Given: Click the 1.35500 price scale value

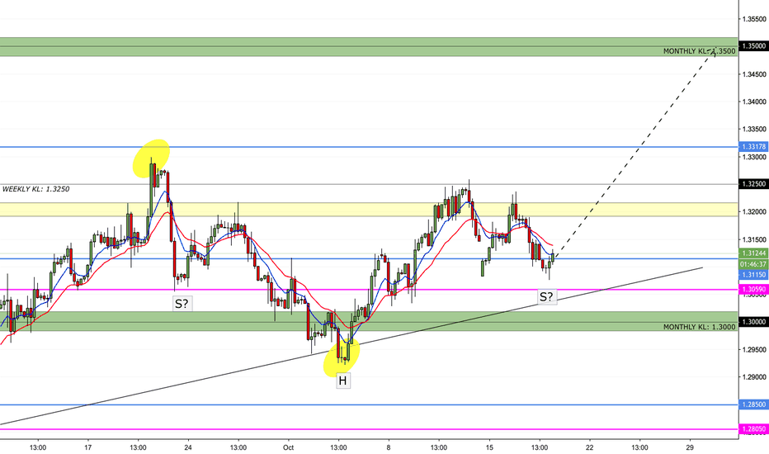Looking at the screenshot, I should [x=754, y=19].
